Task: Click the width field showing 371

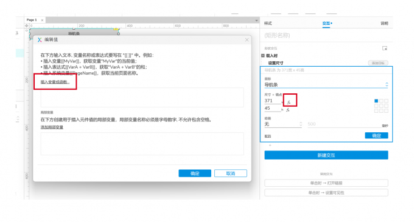Action: click(x=273, y=101)
